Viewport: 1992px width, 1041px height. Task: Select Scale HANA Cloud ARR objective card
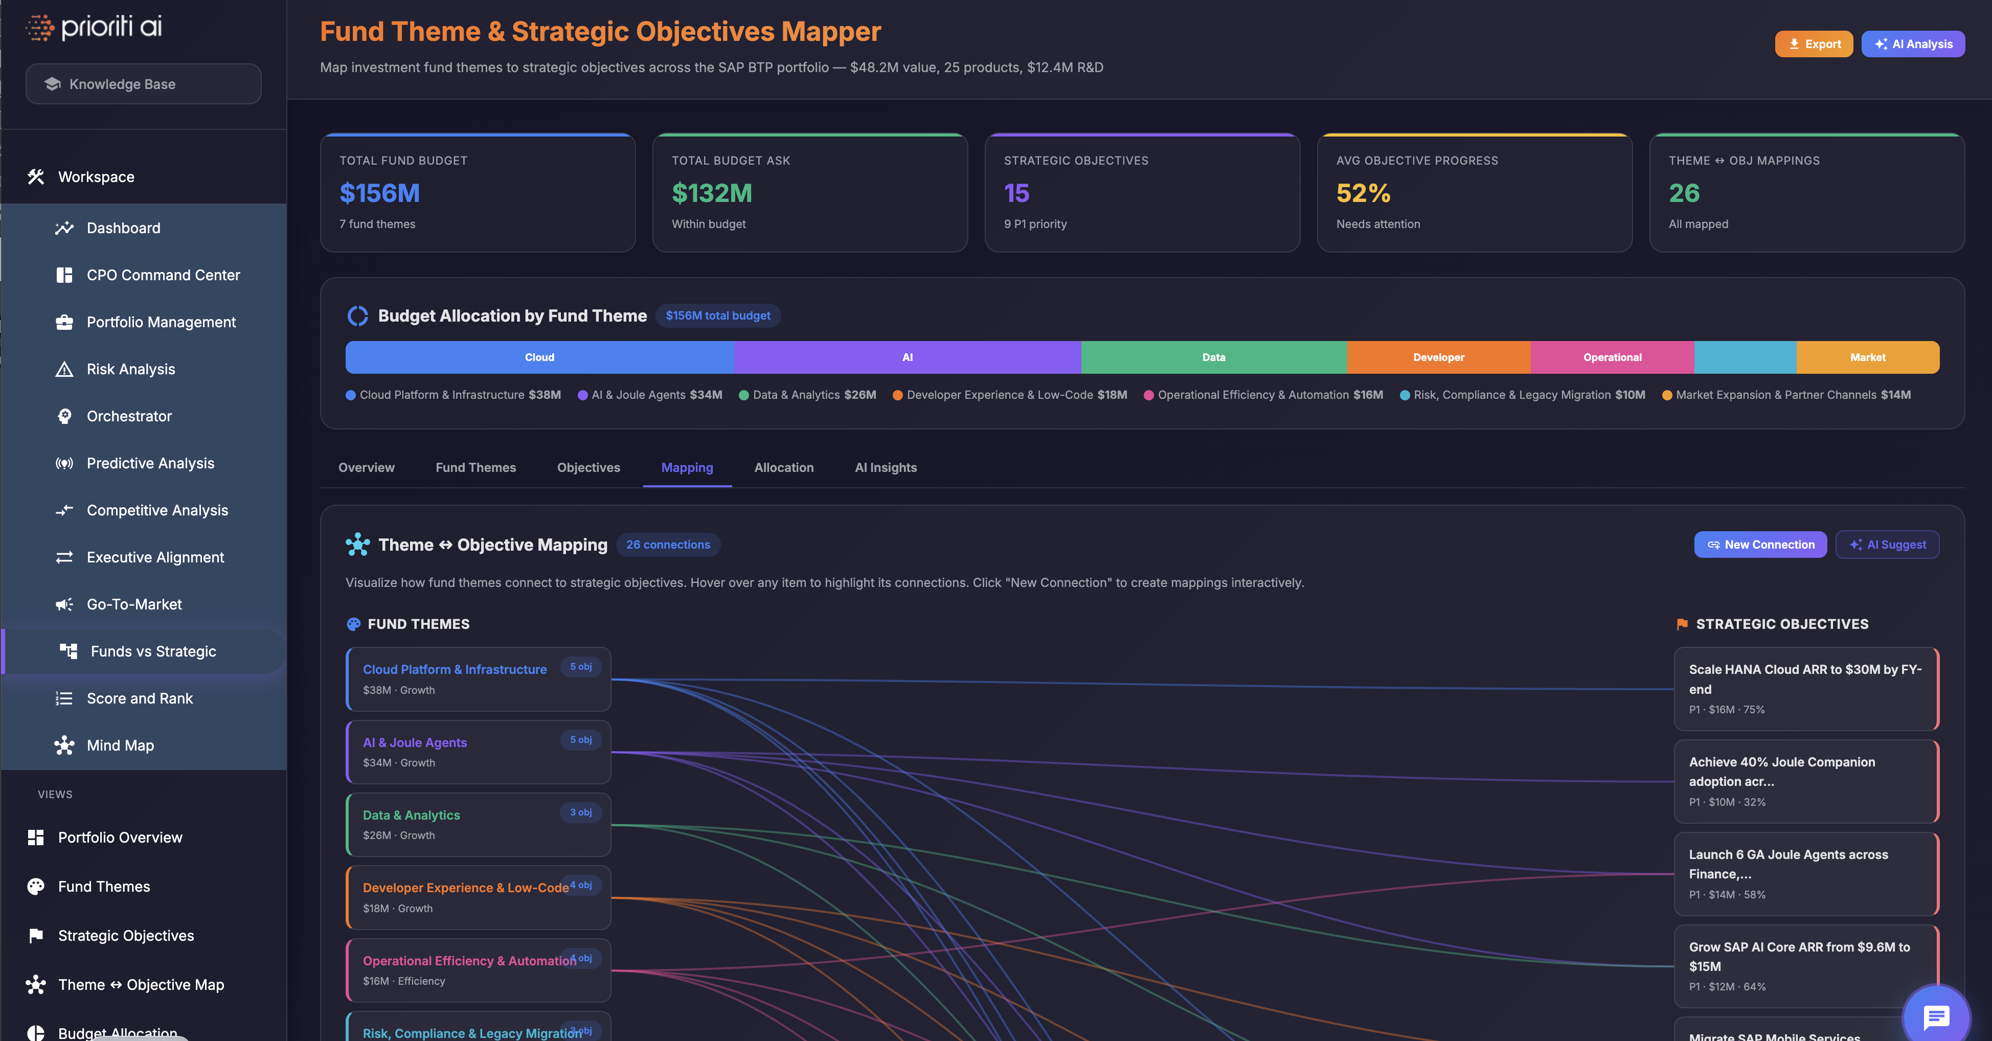click(x=1806, y=688)
